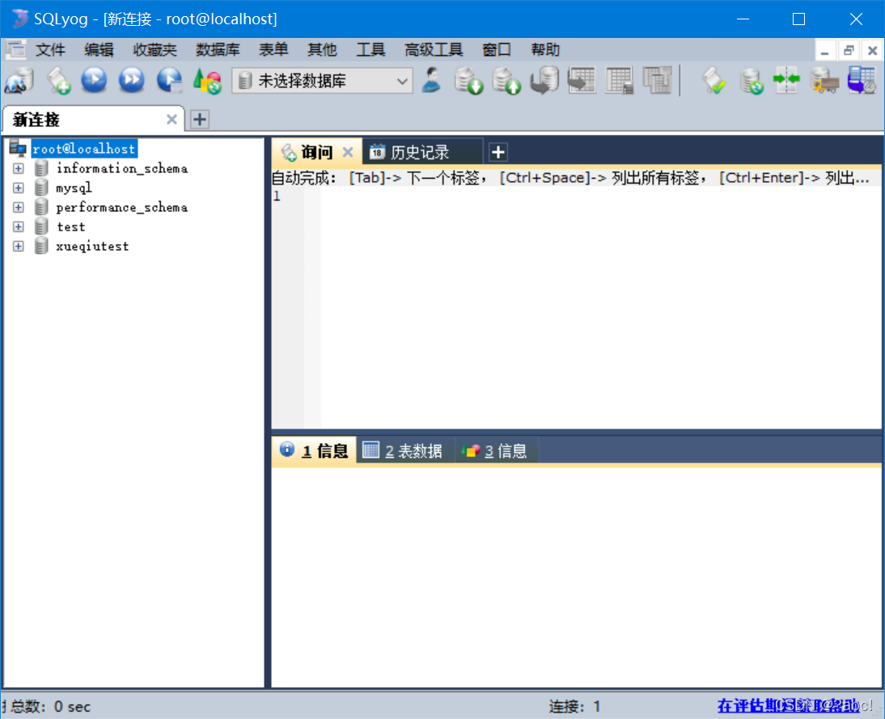Open the 窗口 menu
885x719 pixels.
497,50
